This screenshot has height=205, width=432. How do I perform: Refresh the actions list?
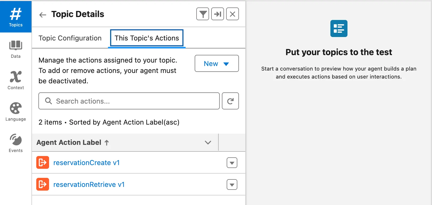(230, 101)
